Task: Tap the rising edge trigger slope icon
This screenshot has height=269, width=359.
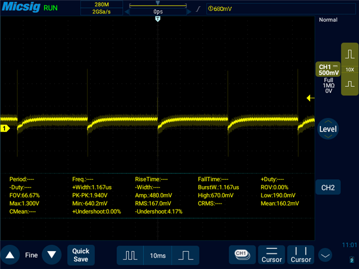Action: pyautogui.click(x=198, y=9)
